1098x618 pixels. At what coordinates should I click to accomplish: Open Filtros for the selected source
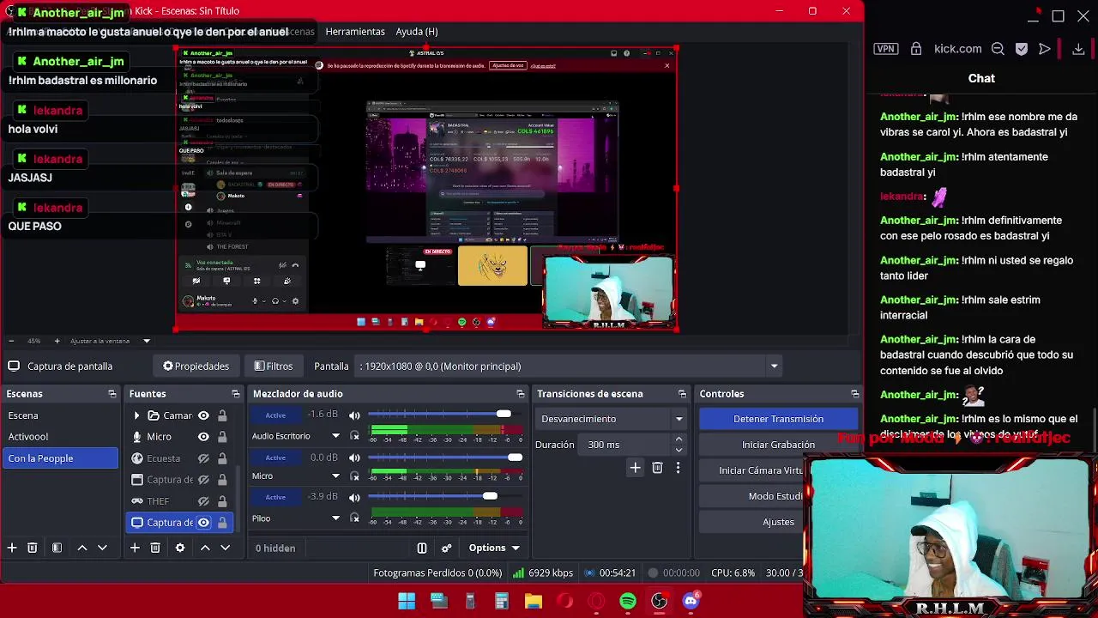click(x=274, y=367)
